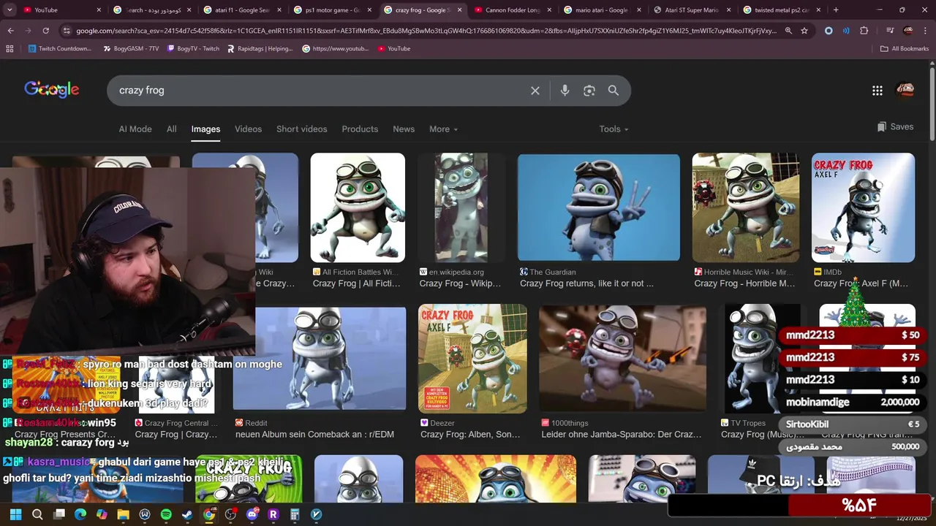The image size is (936, 526).
Task: Select the Short videos results tab
Action: point(301,129)
